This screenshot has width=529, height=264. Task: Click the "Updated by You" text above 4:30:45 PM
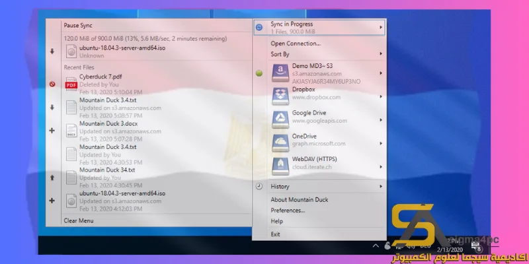(100, 178)
